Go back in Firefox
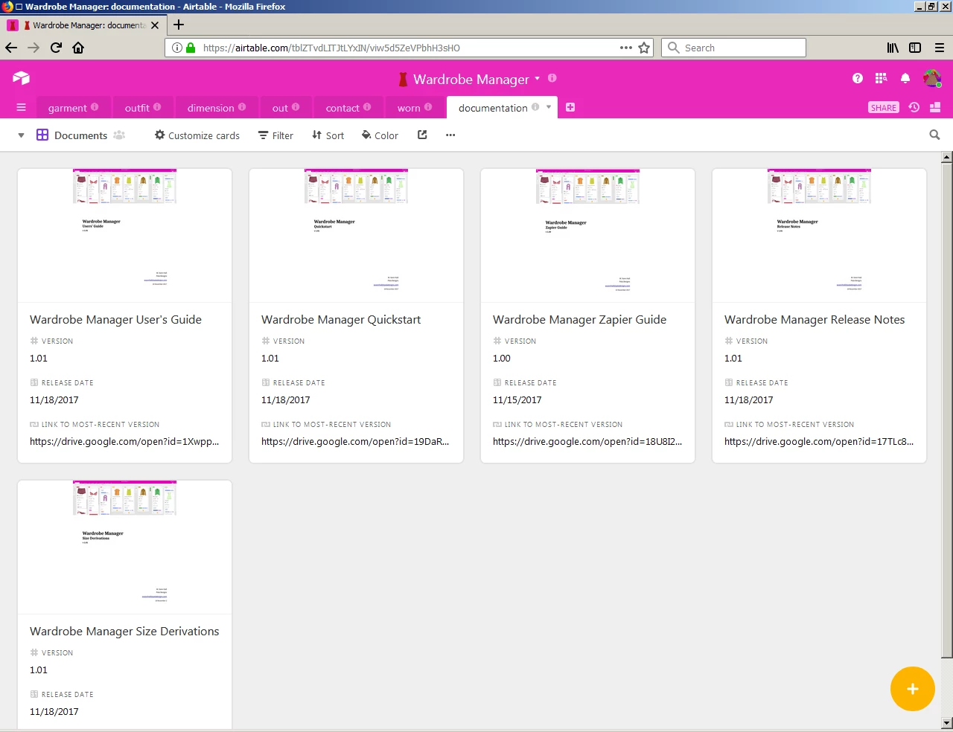 tap(11, 48)
